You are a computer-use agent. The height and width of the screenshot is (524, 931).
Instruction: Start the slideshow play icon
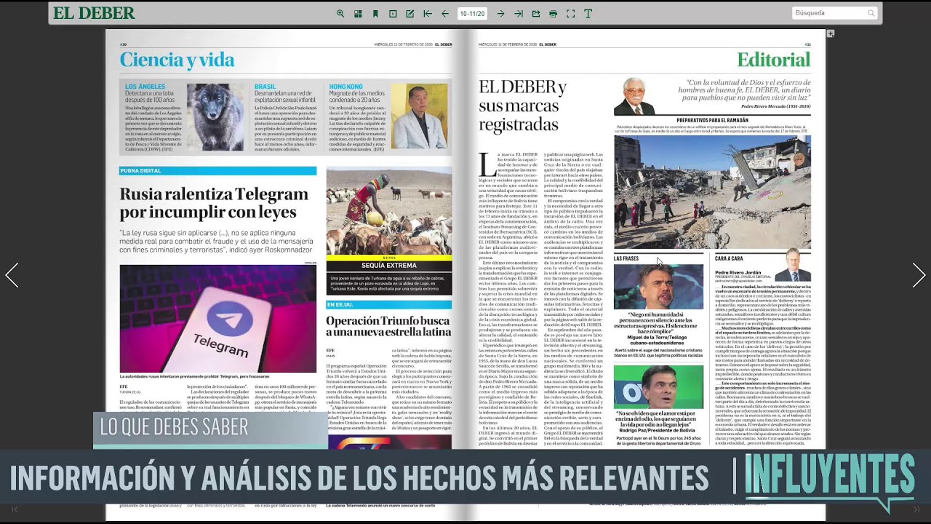(393, 13)
